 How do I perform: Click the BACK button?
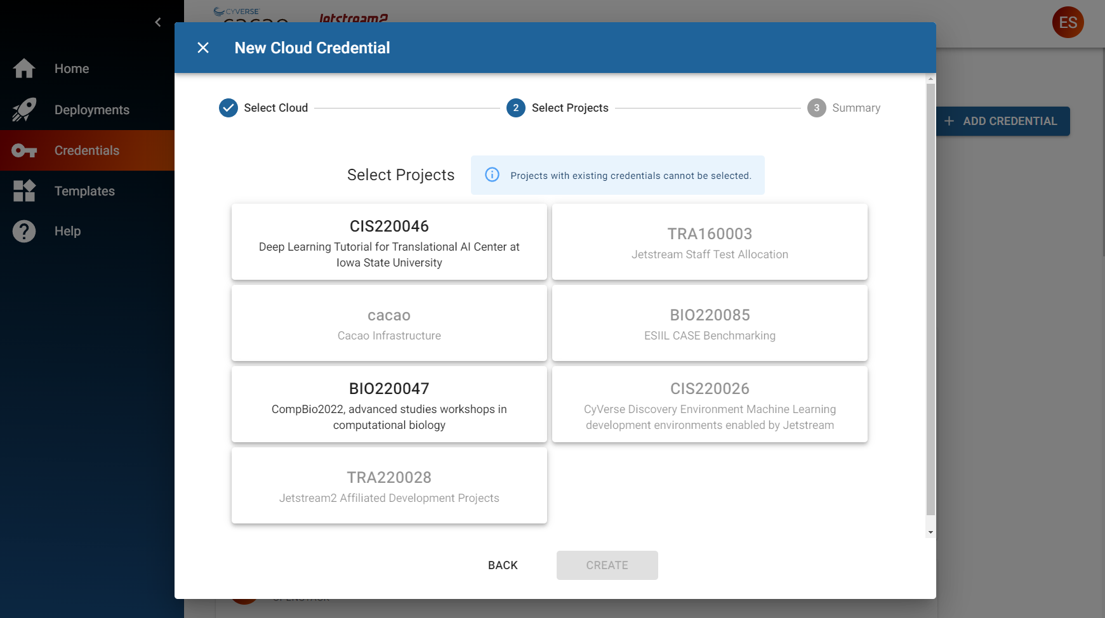(503, 565)
